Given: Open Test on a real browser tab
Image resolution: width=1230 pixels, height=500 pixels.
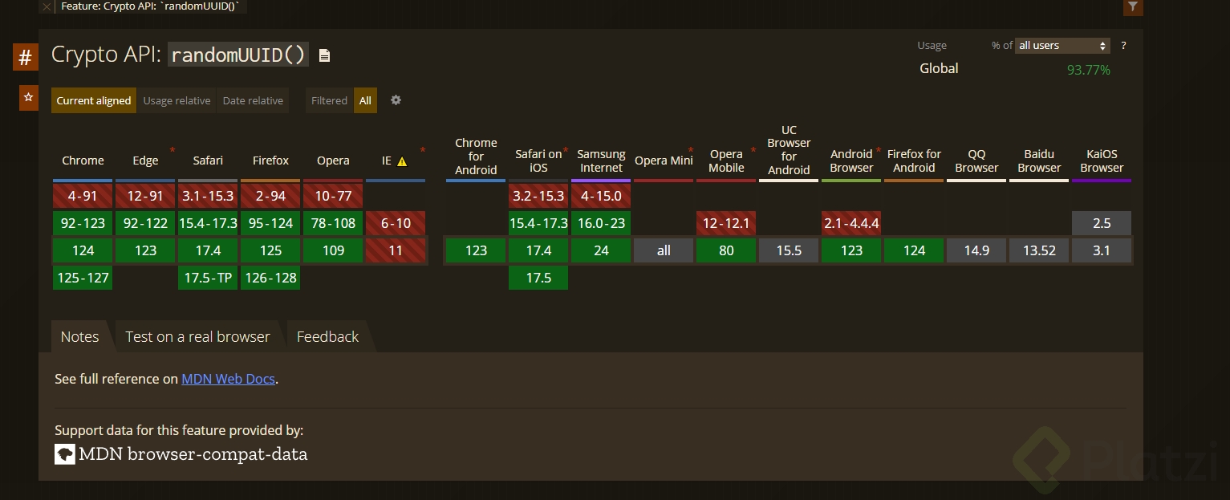Looking at the screenshot, I should (197, 337).
